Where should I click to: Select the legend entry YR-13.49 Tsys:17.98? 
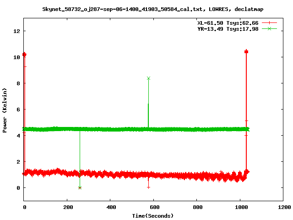pyautogui.click(x=228, y=29)
